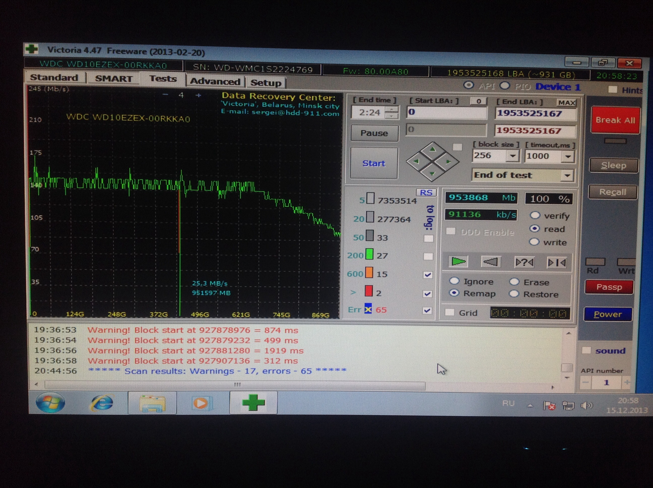Click the volume speaker tray icon

(586, 406)
